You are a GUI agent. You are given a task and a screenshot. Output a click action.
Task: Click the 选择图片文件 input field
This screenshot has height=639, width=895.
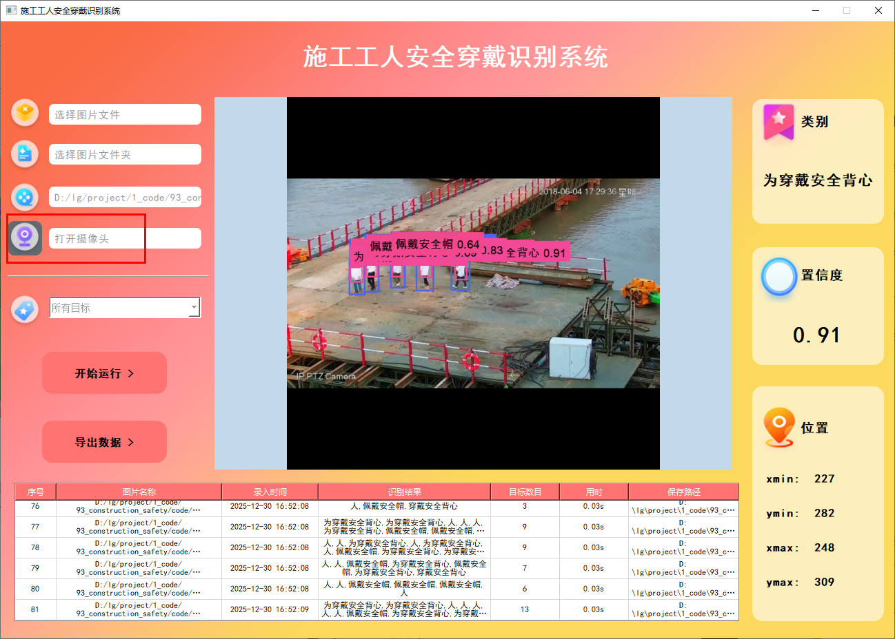click(125, 114)
